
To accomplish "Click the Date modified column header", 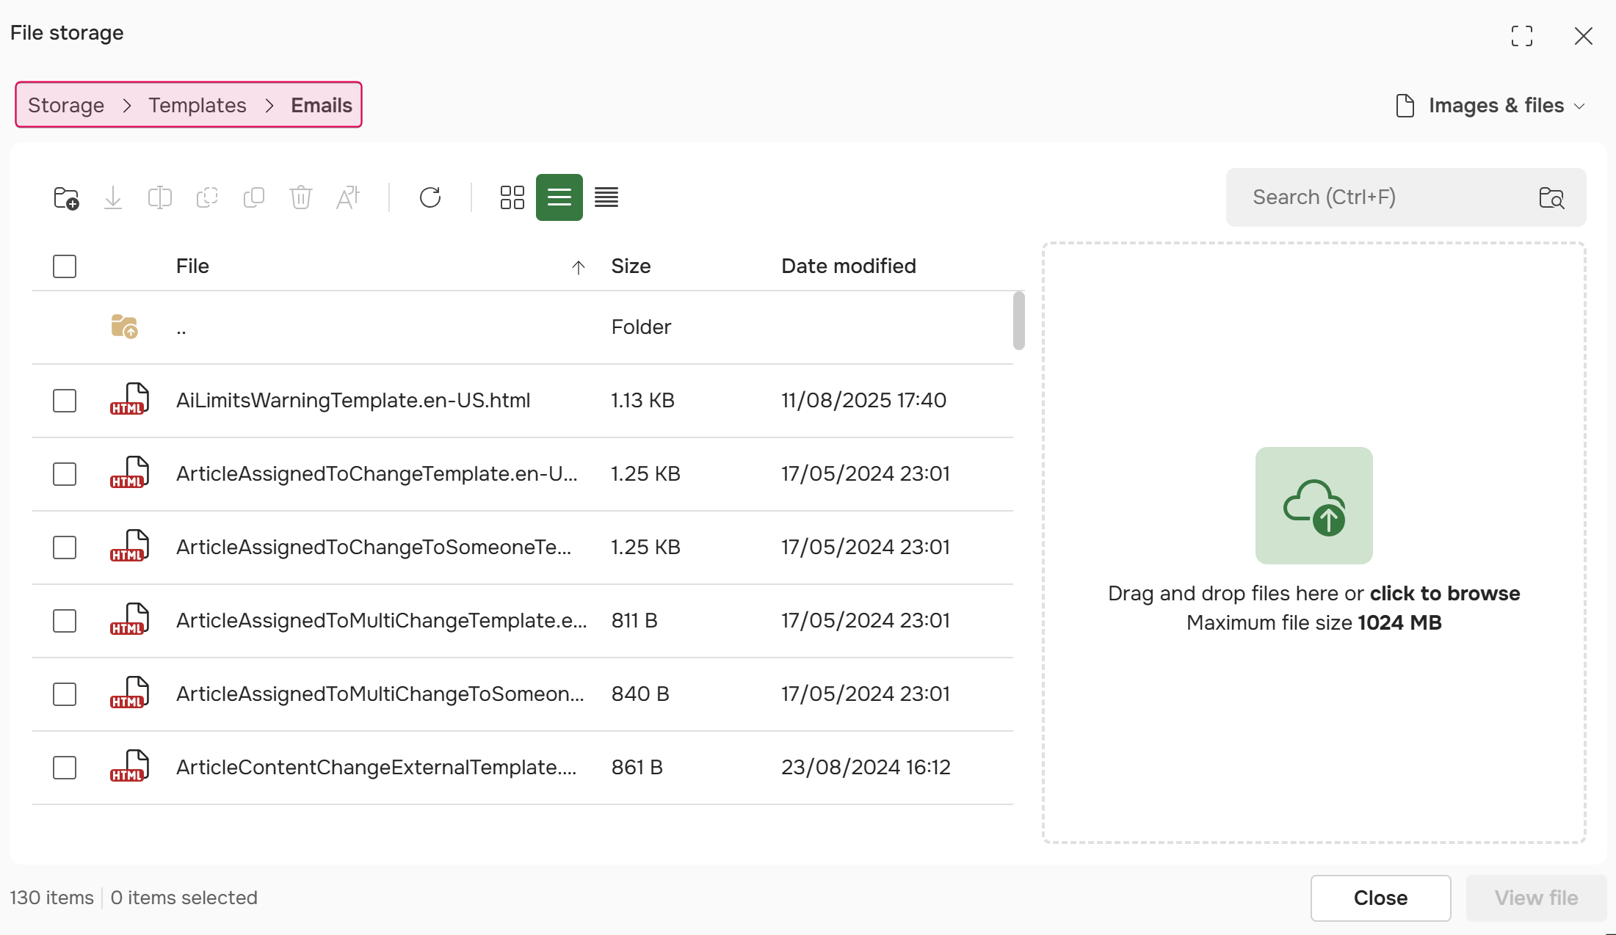I will pos(849,266).
